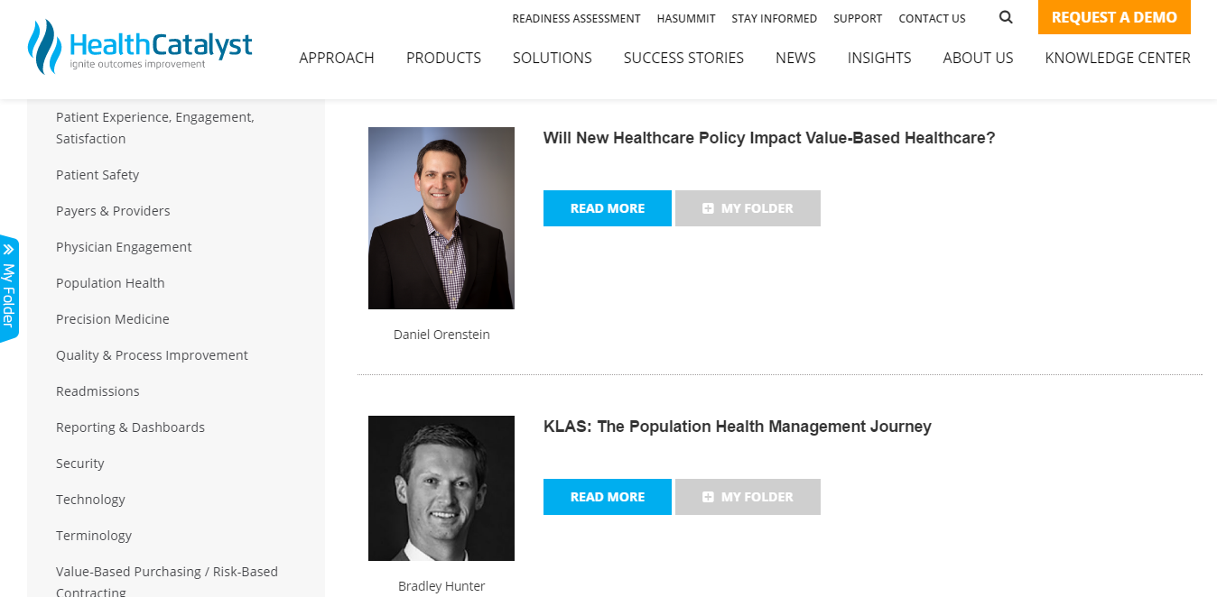Add the KLAS article to My Folder
The height and width of the screenshot is (597, 1217).
click(x=748, y=497)
